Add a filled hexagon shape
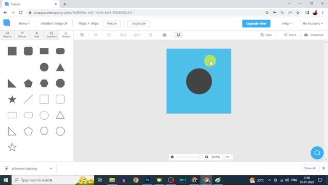Screen dimensions: 328x185 click(44, 83)
